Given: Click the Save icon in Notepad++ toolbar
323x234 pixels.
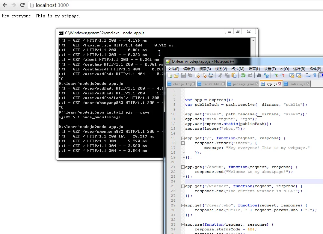Looking at the screenshot, I should pos(183,75).
